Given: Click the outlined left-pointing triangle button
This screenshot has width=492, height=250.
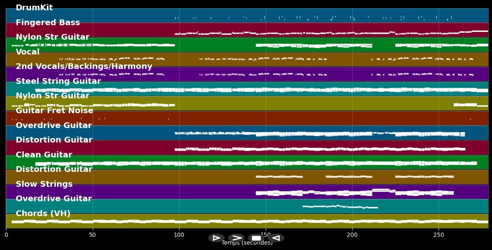Looking at the screenshot, I should [x=276, y=238].
